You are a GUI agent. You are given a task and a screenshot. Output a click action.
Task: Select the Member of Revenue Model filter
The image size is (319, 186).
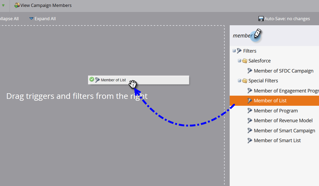(x=283, y=120)
